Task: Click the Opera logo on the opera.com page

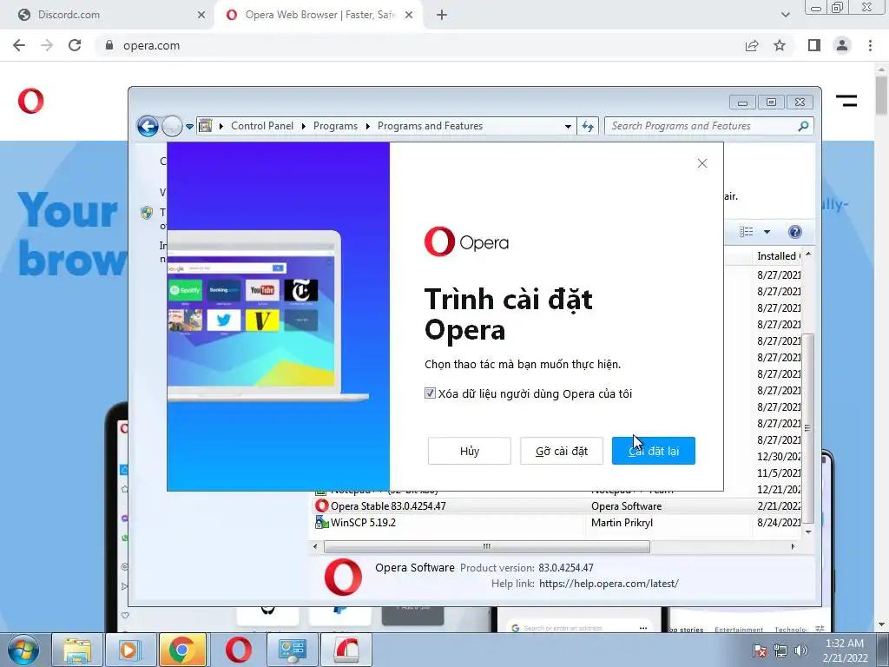Action: point(30,101)
